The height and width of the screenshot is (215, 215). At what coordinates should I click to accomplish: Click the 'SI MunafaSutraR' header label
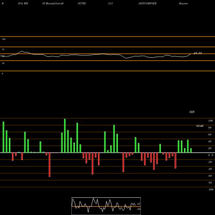click(x=53, y=3)
